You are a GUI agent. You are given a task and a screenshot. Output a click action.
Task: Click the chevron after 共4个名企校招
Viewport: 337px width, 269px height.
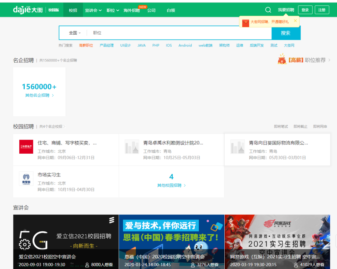64,127
